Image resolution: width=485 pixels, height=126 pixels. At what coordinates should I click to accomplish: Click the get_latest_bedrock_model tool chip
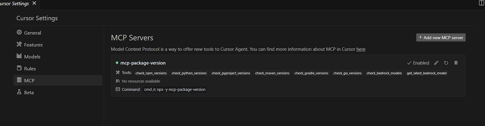click(427, 73)
